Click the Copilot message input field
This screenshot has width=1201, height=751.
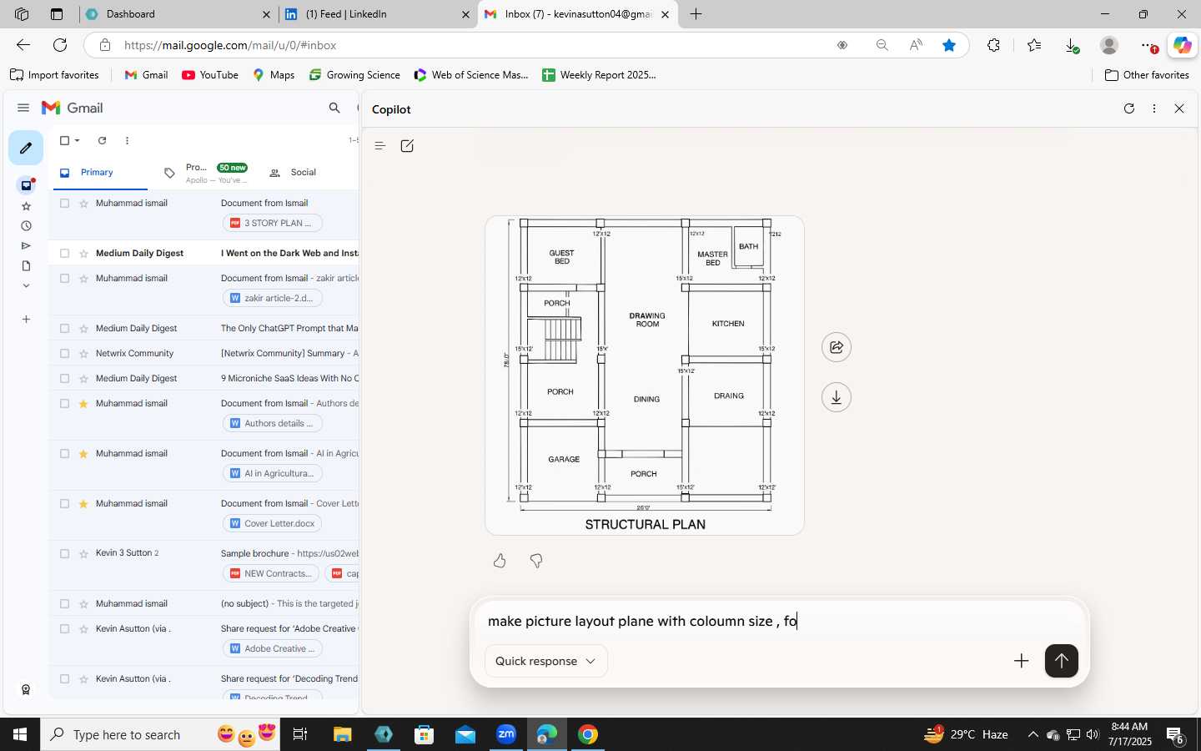pos(780,621)
